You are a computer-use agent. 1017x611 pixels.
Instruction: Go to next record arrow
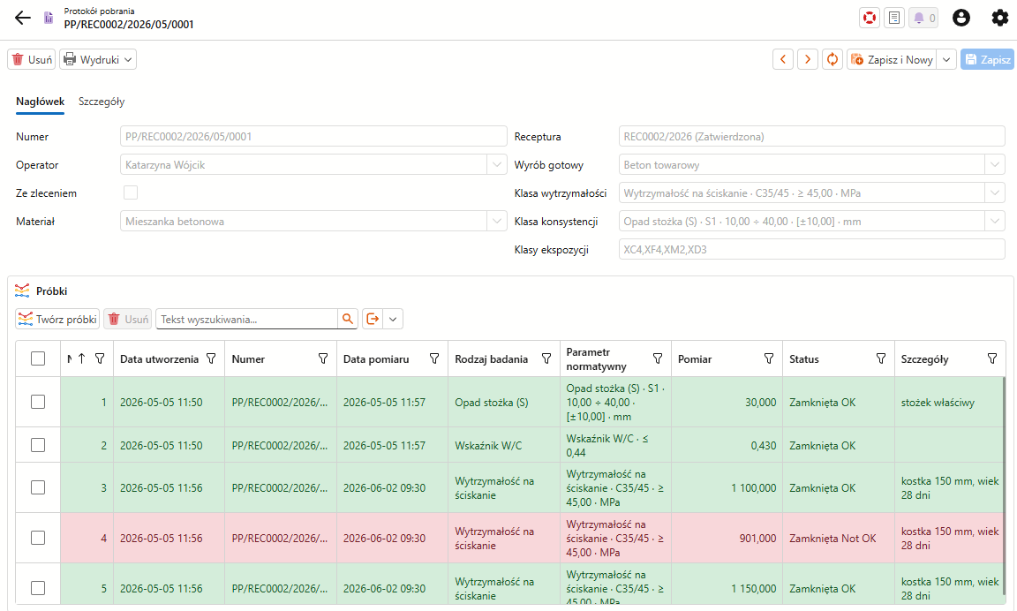(x=808, y=60)
